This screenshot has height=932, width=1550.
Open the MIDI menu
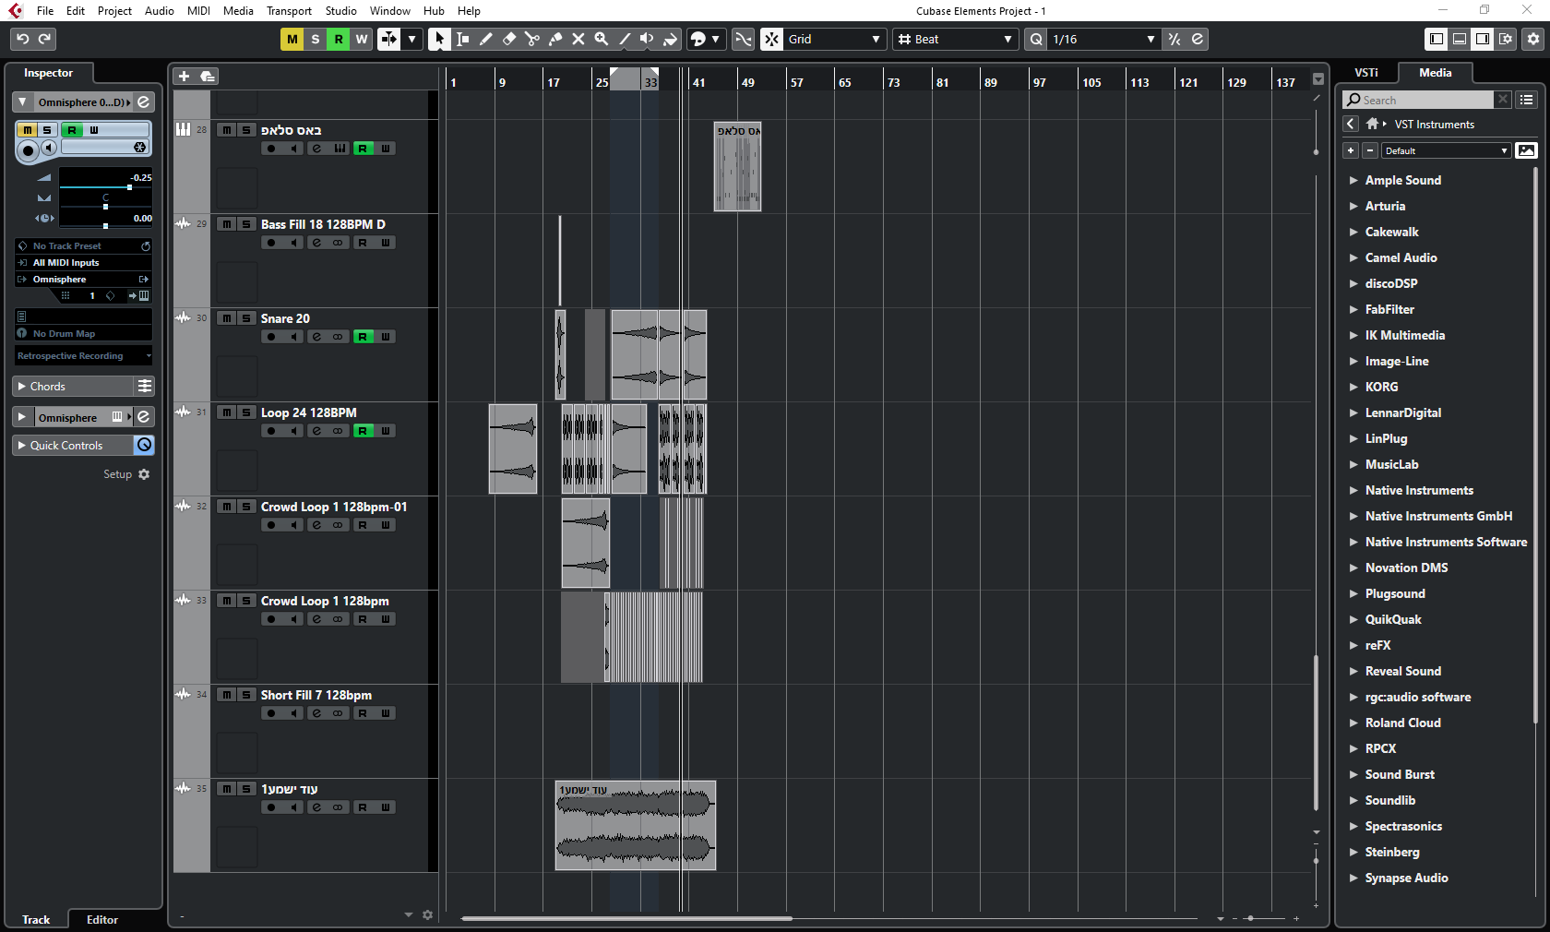coord(198,10)
